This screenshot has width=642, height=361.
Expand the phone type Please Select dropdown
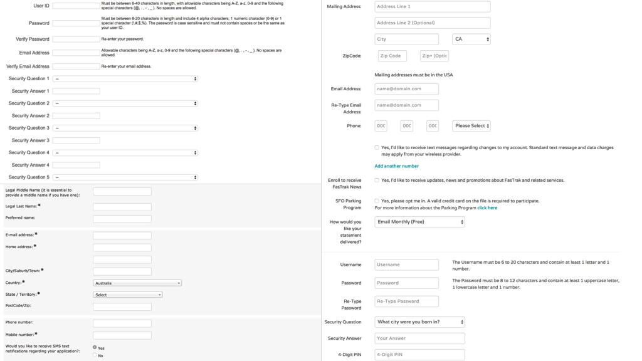[x=471, y=126]
